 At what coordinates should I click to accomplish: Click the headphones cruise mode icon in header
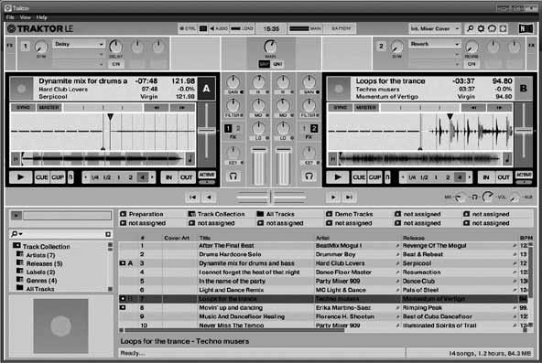(492, 28)
